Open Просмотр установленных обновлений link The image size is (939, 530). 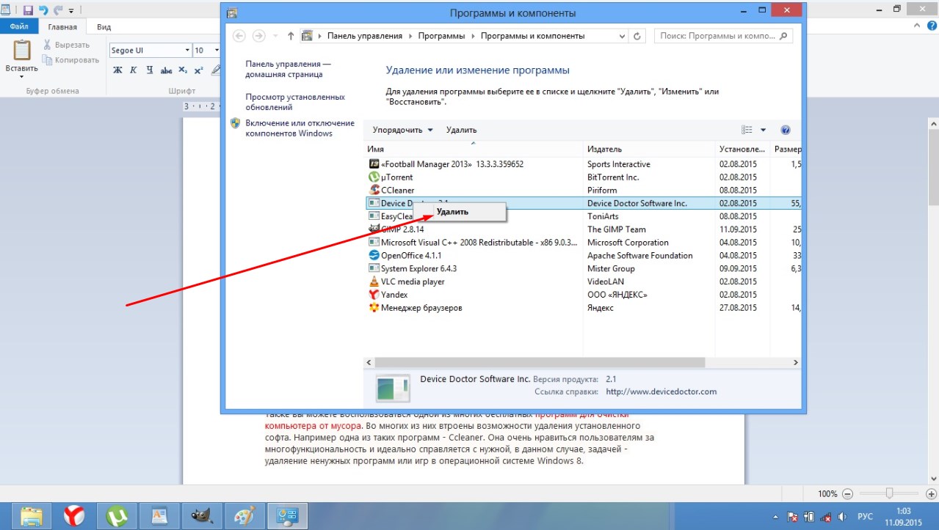point(295,102)
